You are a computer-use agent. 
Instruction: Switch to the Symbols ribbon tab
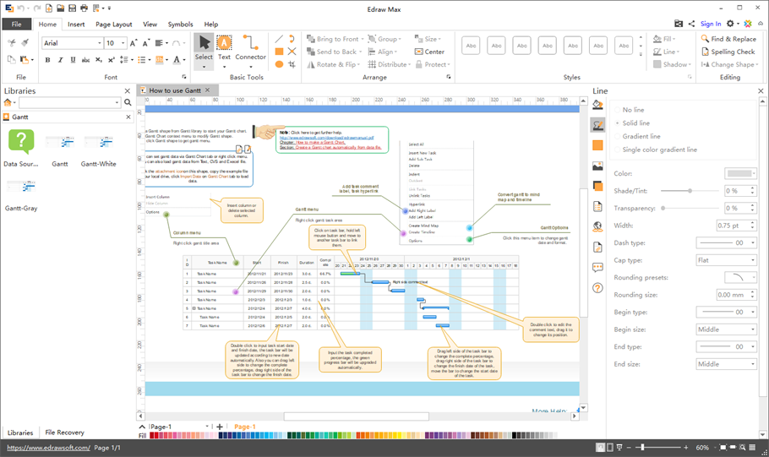tap(180, 24)
